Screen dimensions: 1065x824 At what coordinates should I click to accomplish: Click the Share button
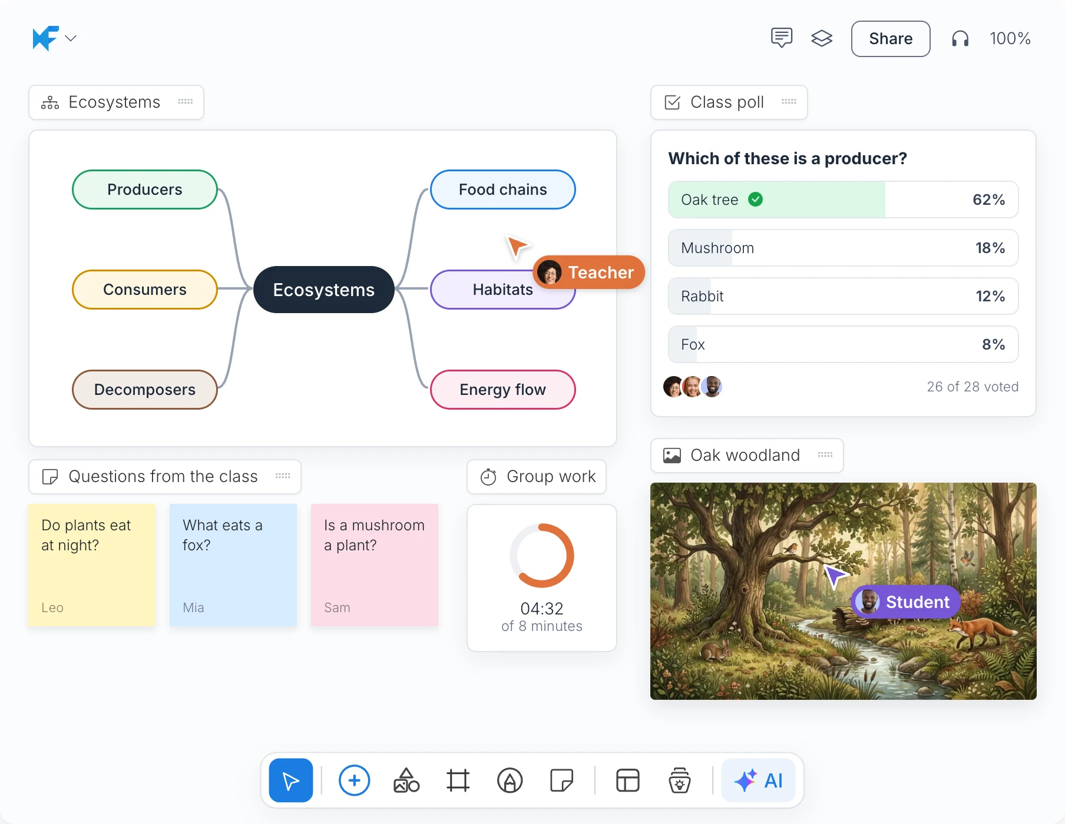(891, 39)
